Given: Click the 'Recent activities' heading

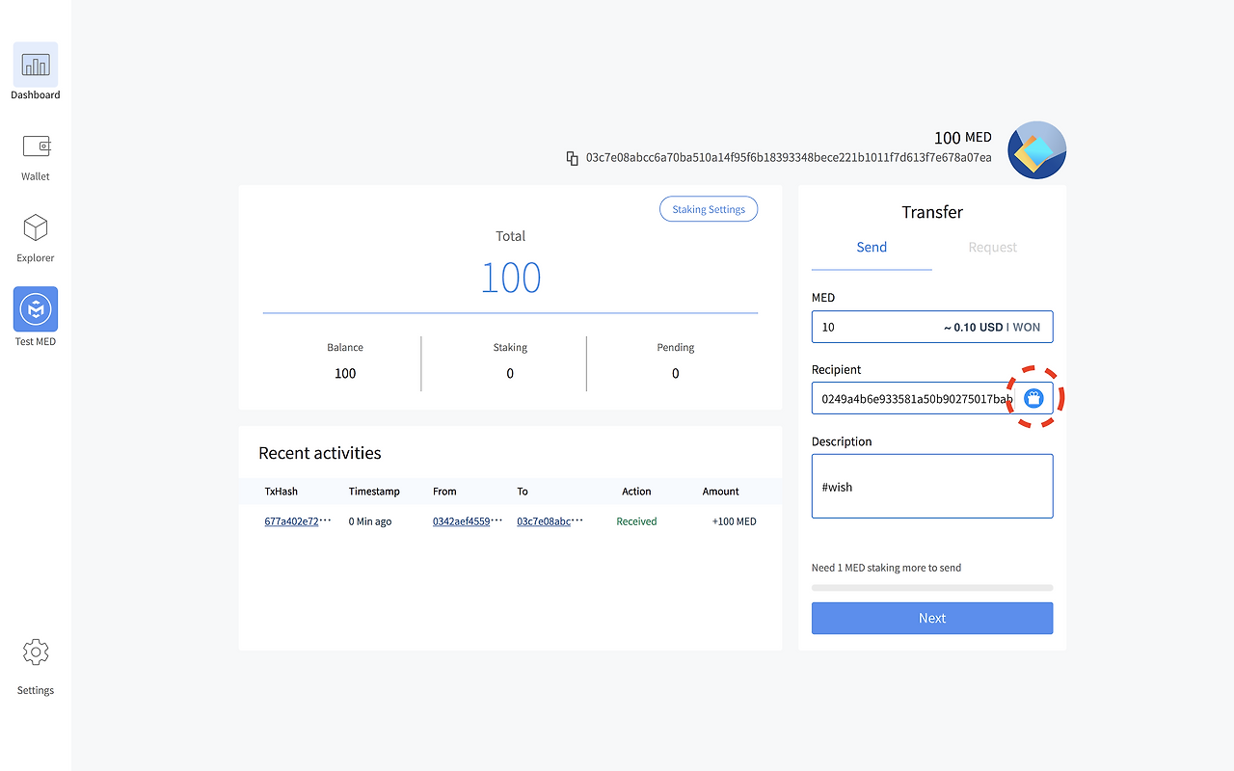Looking at the screenshot, I should 320,453.
